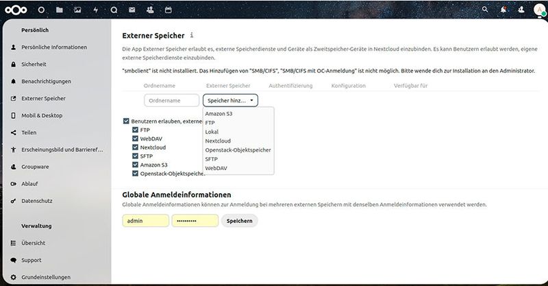Screen dimensions: 548x286
Task: Uncheck the Openstack-Objektspeicher checkbox
Action: point(135,174)
